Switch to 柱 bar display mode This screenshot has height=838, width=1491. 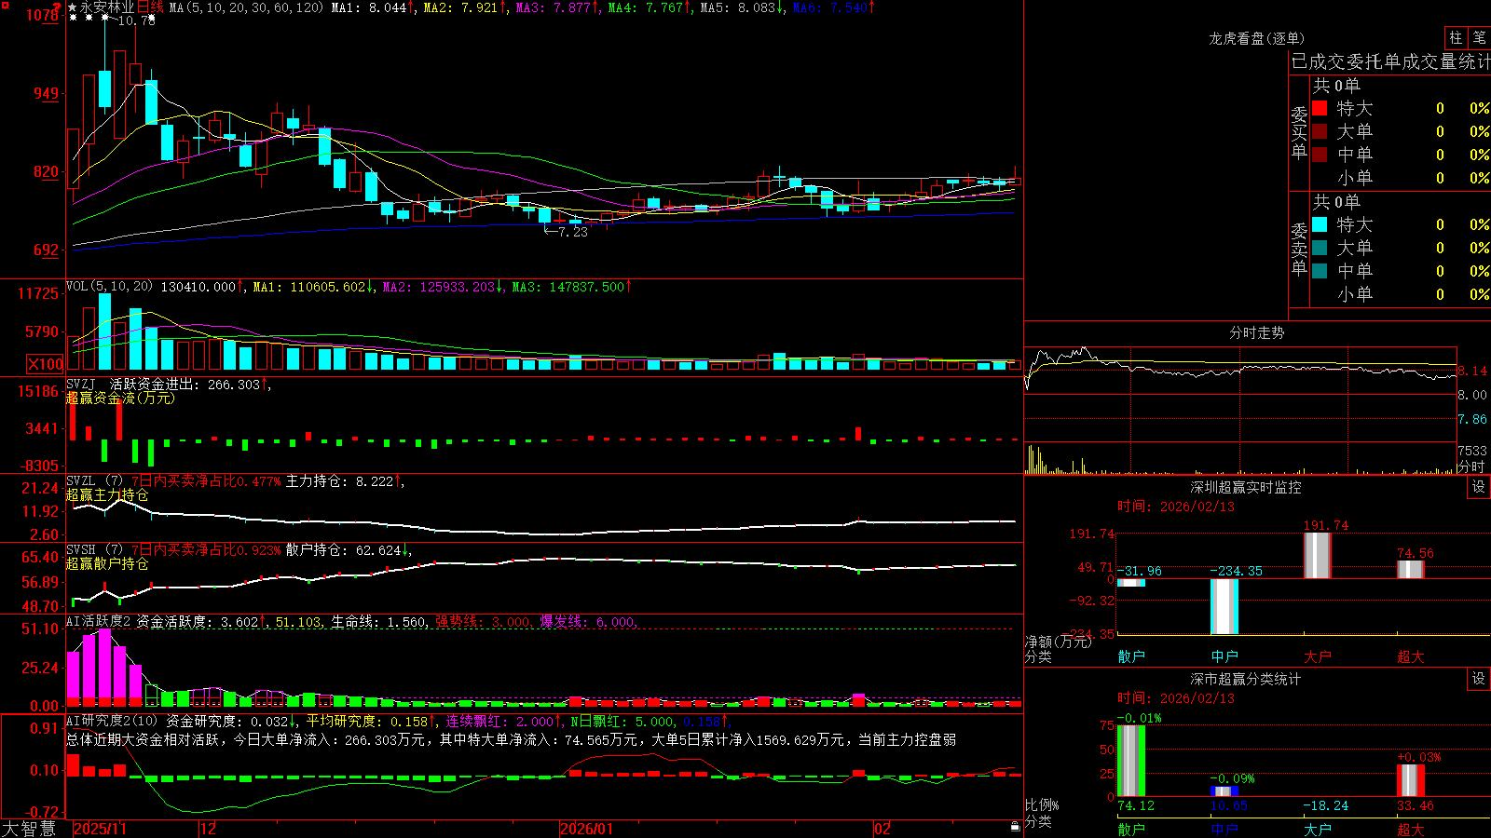point(1456,37)
